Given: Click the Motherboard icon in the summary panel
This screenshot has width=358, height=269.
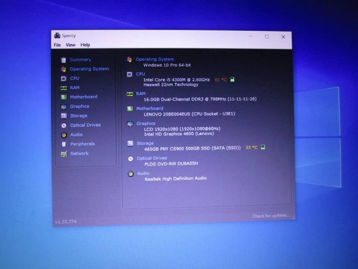Looking at the screenshot, I should (x=130, y=109).
